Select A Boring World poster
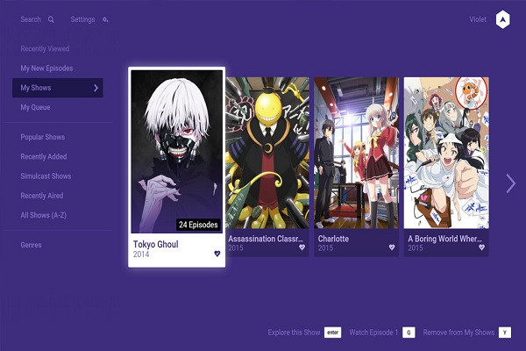The height and width of the screenshot is (351, 526). (x=446, y=154)
